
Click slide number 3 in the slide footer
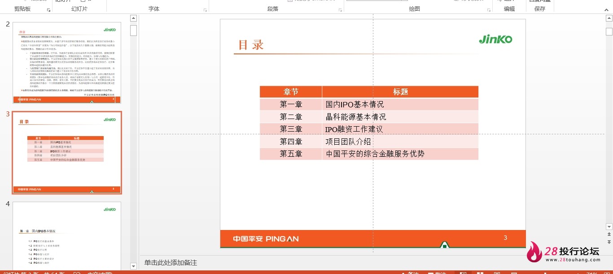tap(505, 238)
